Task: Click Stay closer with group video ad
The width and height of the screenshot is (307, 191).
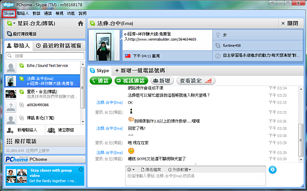Action: [45, 176]
